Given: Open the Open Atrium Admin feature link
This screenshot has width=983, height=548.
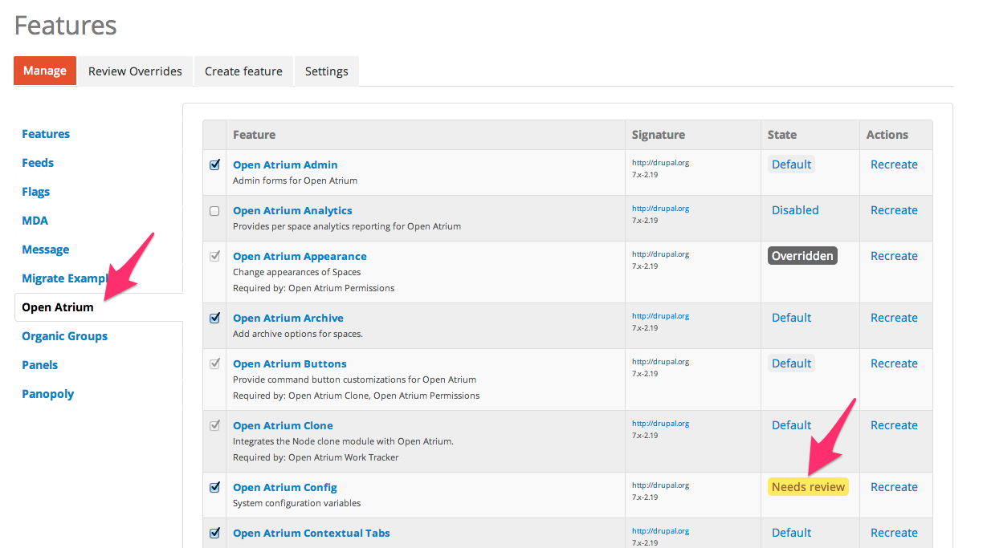Looking at the screenshot, I should 285,164.
